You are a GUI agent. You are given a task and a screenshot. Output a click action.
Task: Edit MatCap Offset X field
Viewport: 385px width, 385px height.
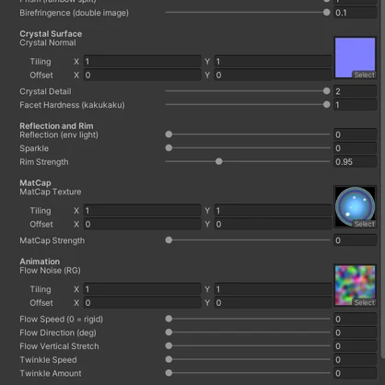coord(143,224)
